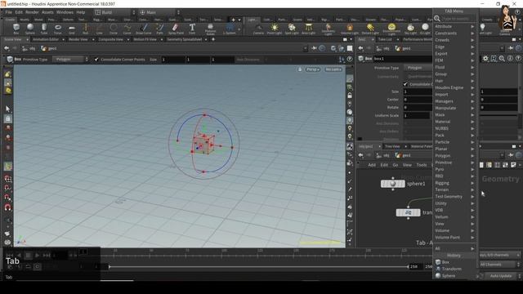Viewport: 523px width, 294px height.
Task: Click the obj path segment in the viewport
Action: 29,48
